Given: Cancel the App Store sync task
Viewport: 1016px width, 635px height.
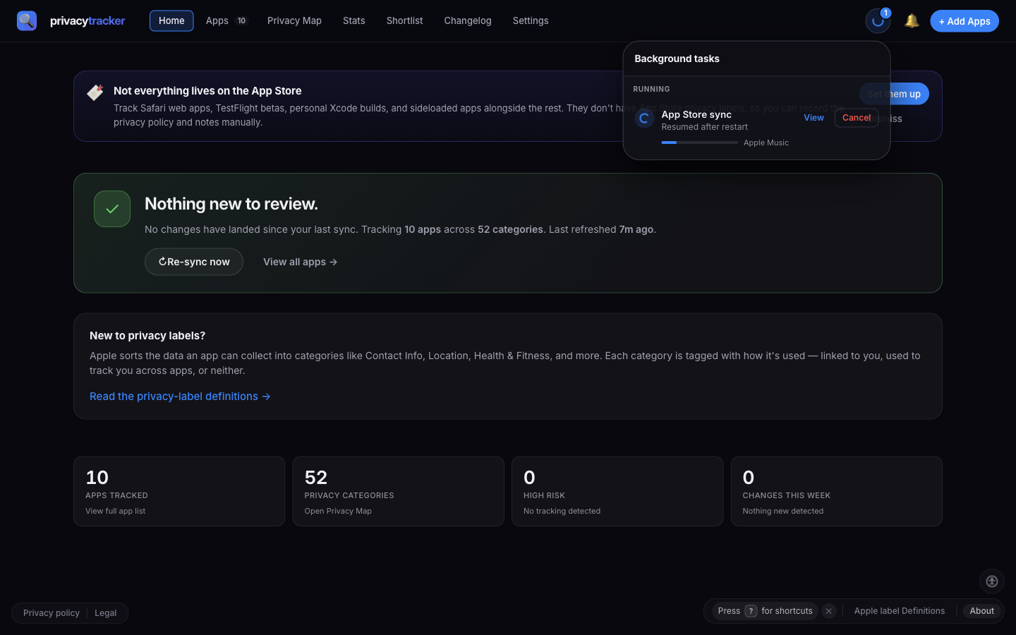Looking at the screenshot, I should pos(857,118).
